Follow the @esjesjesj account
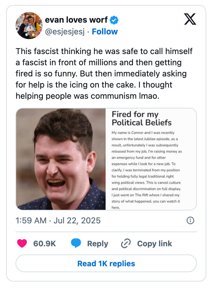This screenshot has height=288, width=213. click(x=105, y=32)
